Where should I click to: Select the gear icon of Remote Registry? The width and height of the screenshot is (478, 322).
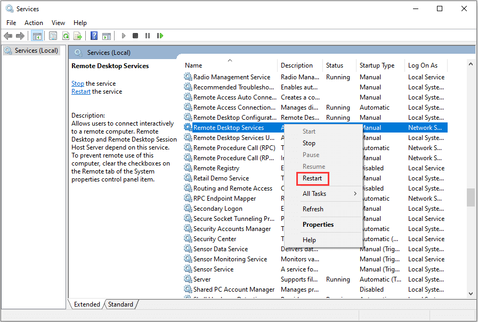point(188,168)
